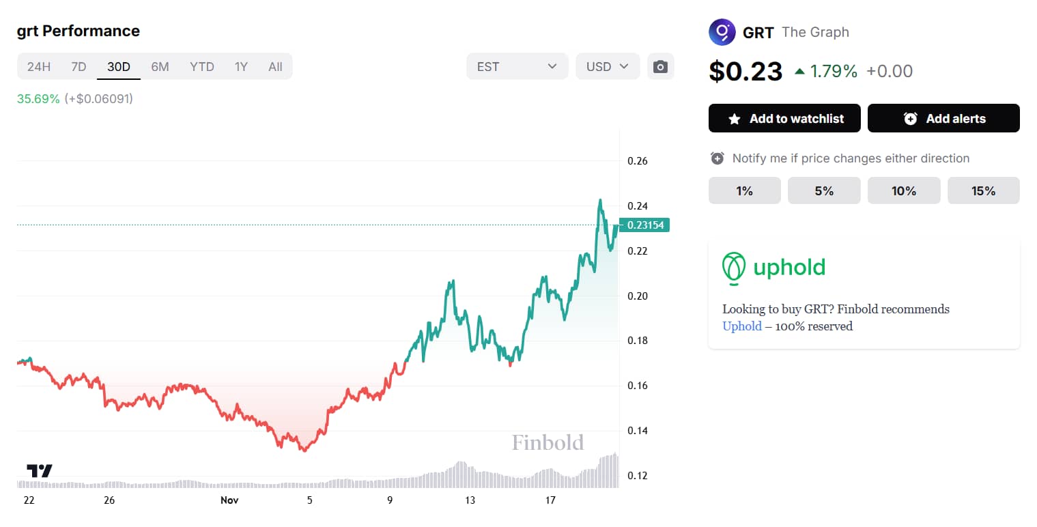This screenshot has height=527, width=1037.
Task: Choose 15% price change alert
Action: [x=984, y=190]
